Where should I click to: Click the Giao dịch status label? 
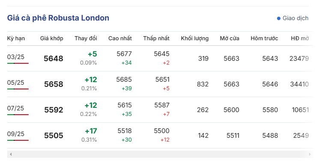(x=295, y=18)
